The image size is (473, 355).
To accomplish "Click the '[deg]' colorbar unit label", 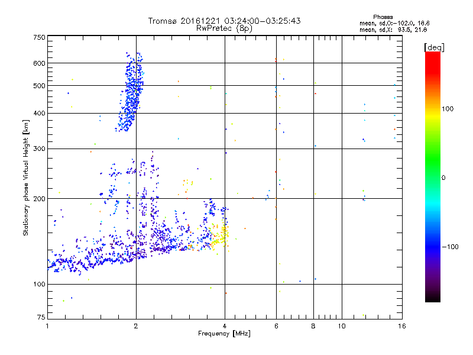I will (x=434, y=47).
